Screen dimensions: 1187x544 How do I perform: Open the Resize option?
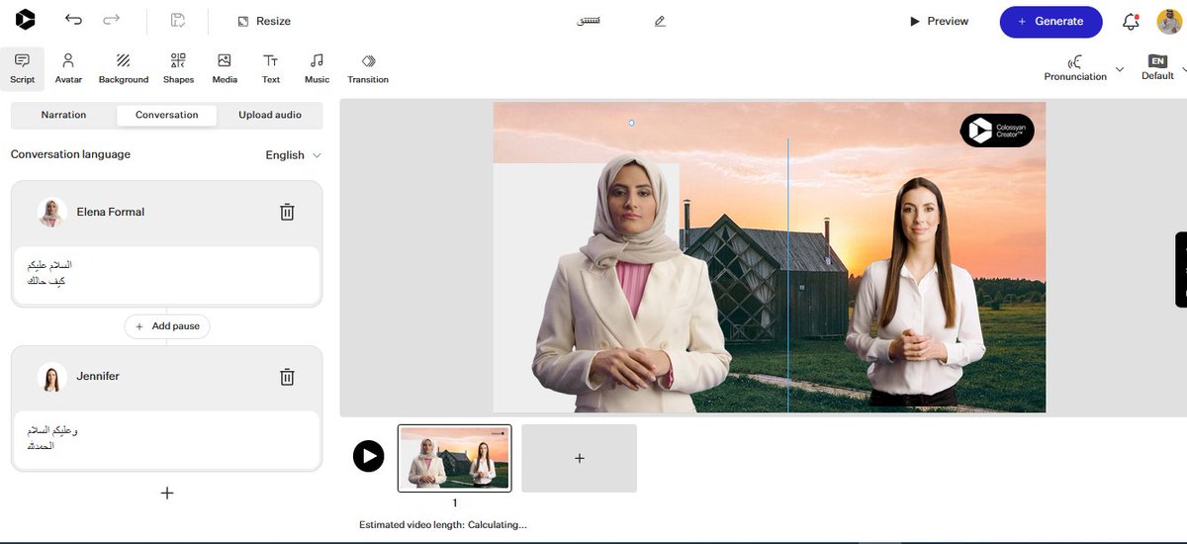[264, 21]
